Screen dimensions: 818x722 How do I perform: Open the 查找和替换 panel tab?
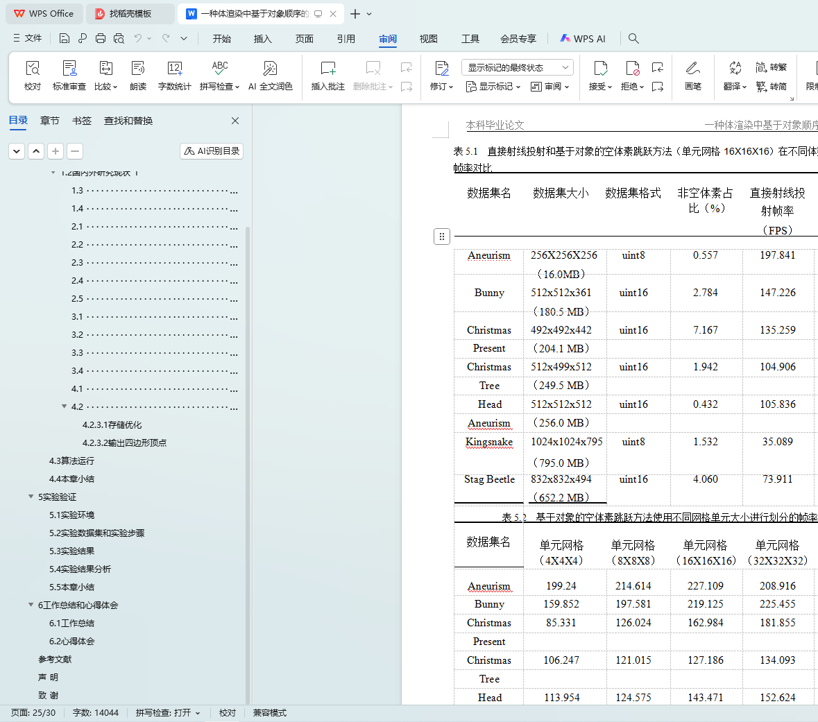[128, 121]
